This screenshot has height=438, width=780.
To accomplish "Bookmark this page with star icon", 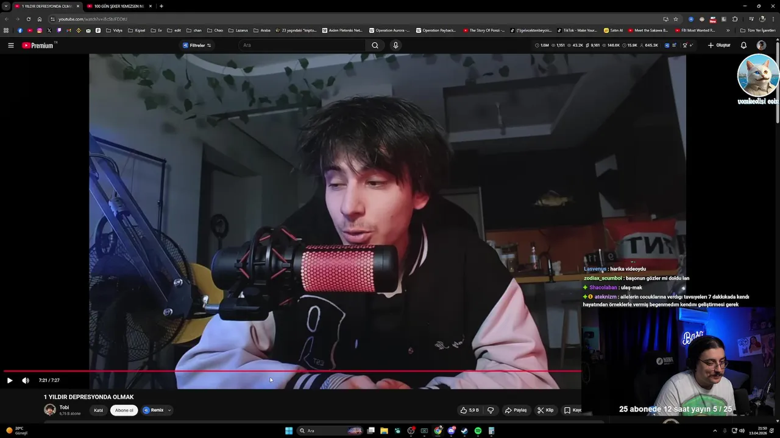I will [x=676, y=19].
